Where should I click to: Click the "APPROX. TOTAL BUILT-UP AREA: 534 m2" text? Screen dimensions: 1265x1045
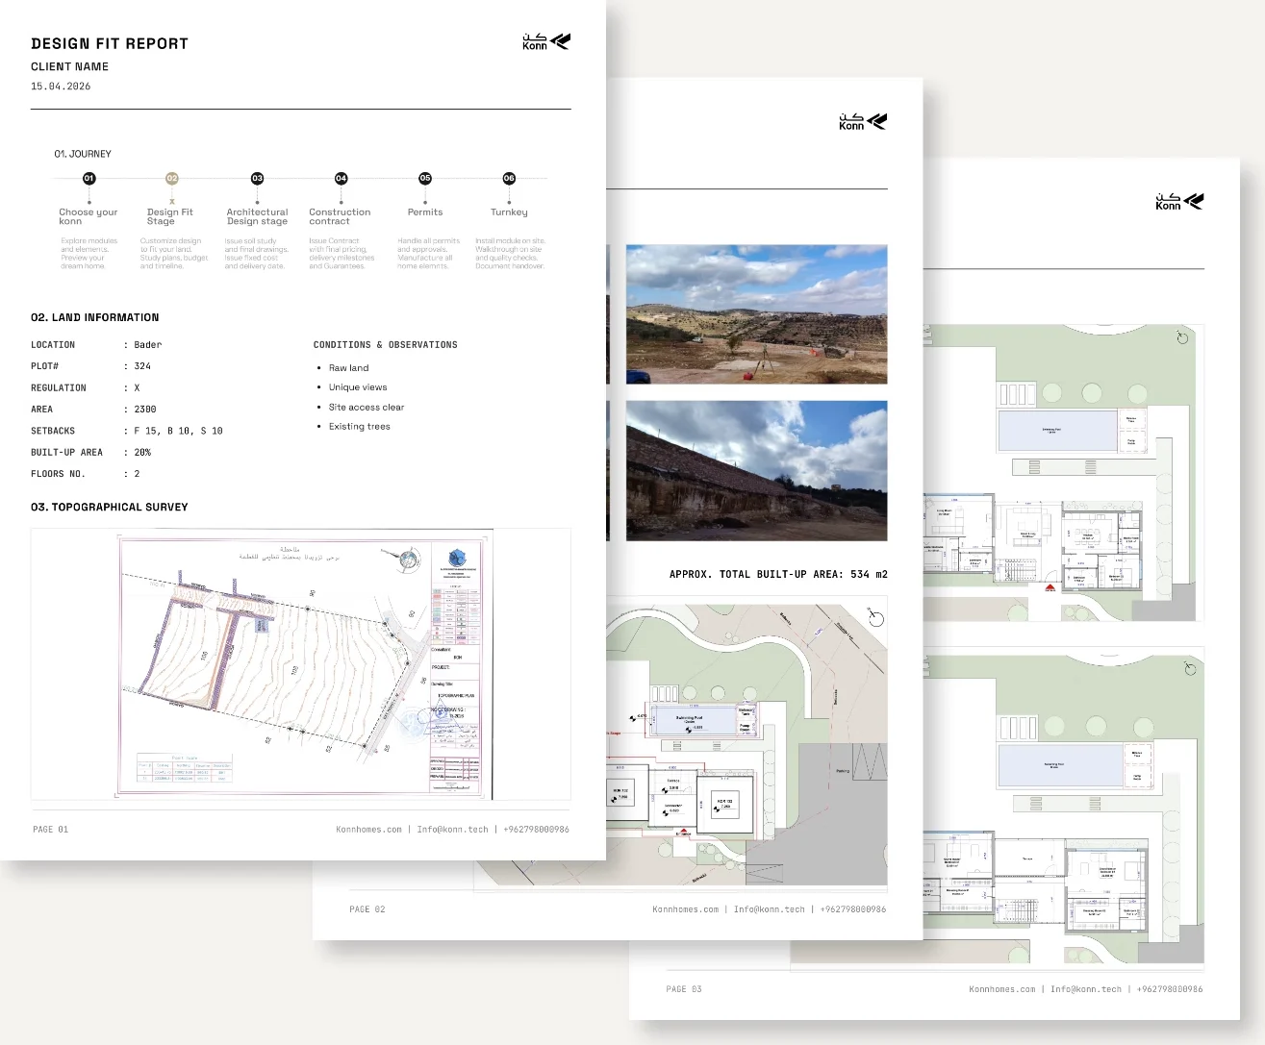pos(778,575)
